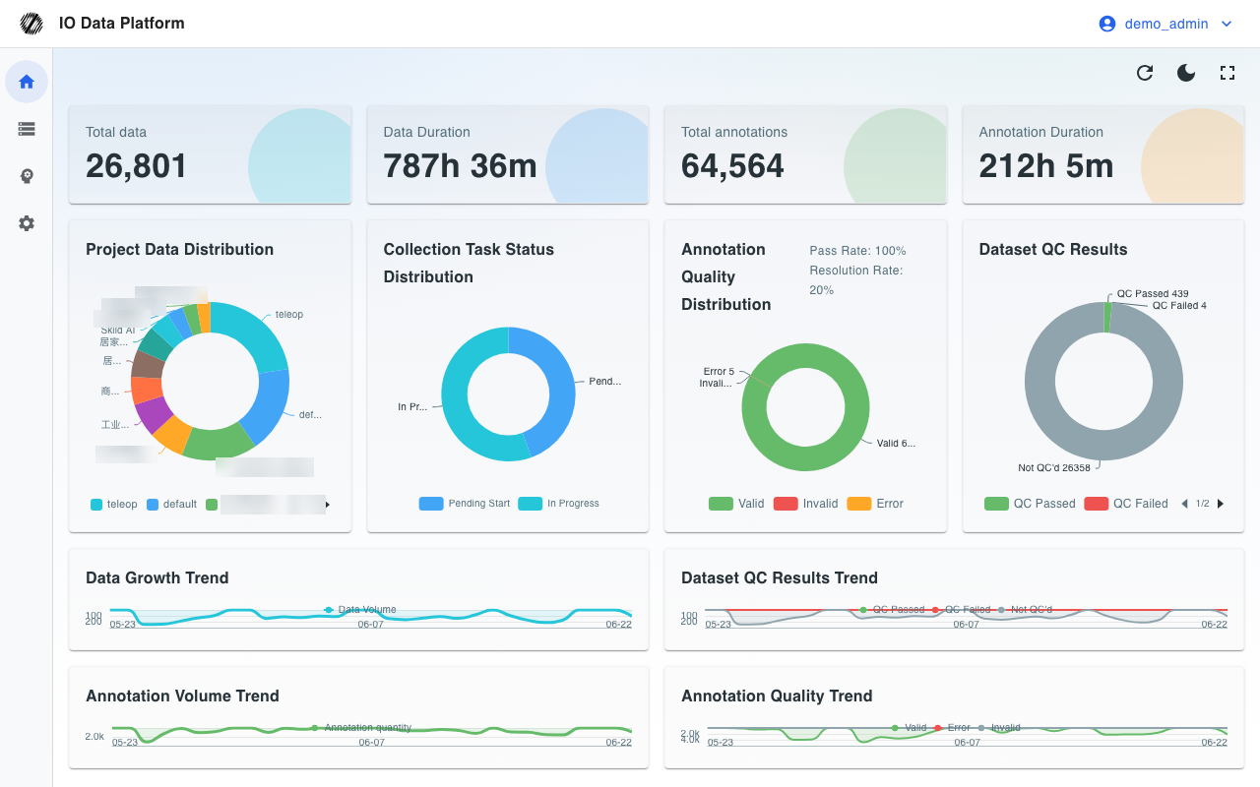This screenshot has width=1260, height=787.
Task: Click the 'QC Passed 439' chart label
Action: (1153, 293)
